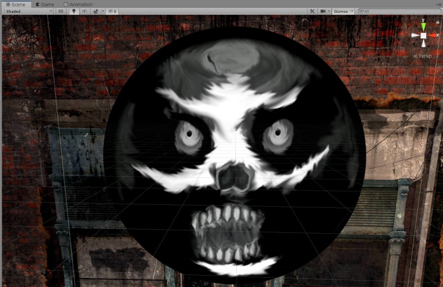Open the component tools wrench icon
The height and width of the screenshot is (287, 443).
pyautogui.click(x=312, y=11)
